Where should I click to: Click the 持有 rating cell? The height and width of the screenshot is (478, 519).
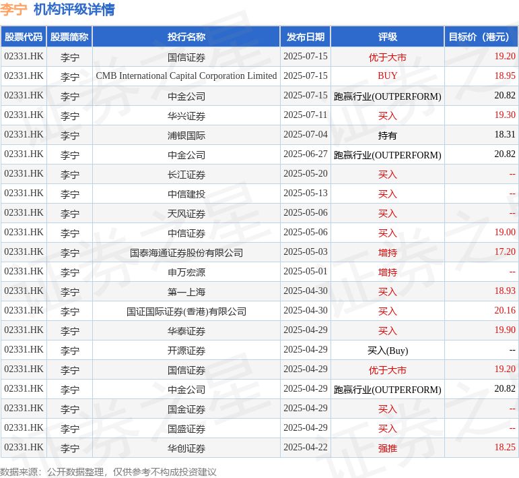click(x=388, y=136)
